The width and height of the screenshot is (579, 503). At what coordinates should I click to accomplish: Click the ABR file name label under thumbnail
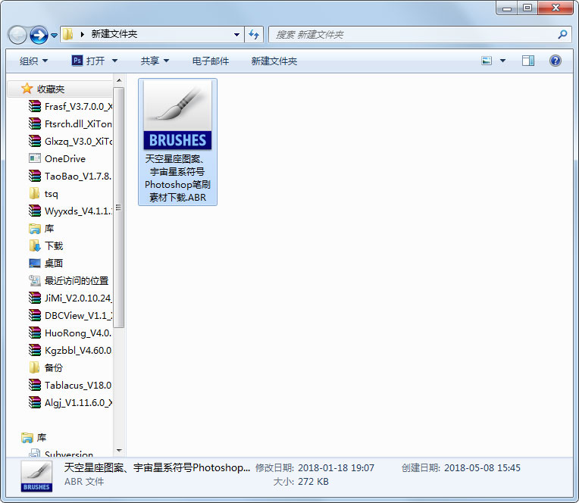click(x=177, y=178)
